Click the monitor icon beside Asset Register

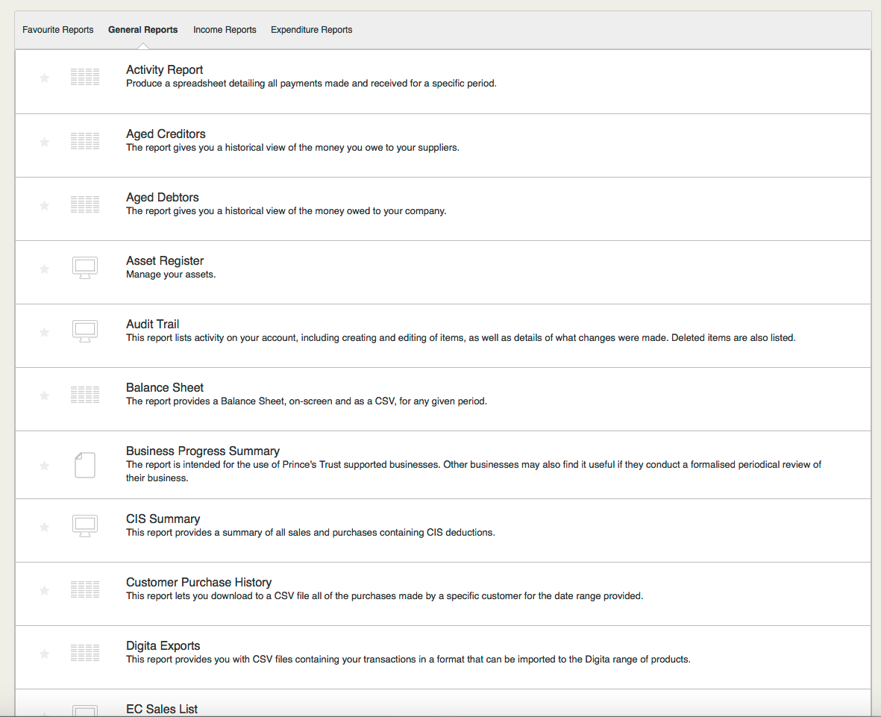coord(85,268)
